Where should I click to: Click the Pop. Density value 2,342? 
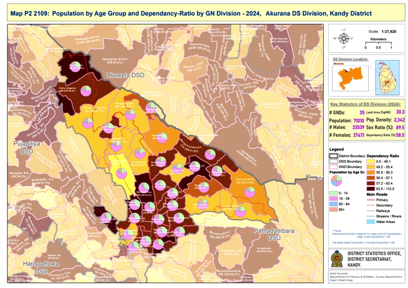(400, 120)
